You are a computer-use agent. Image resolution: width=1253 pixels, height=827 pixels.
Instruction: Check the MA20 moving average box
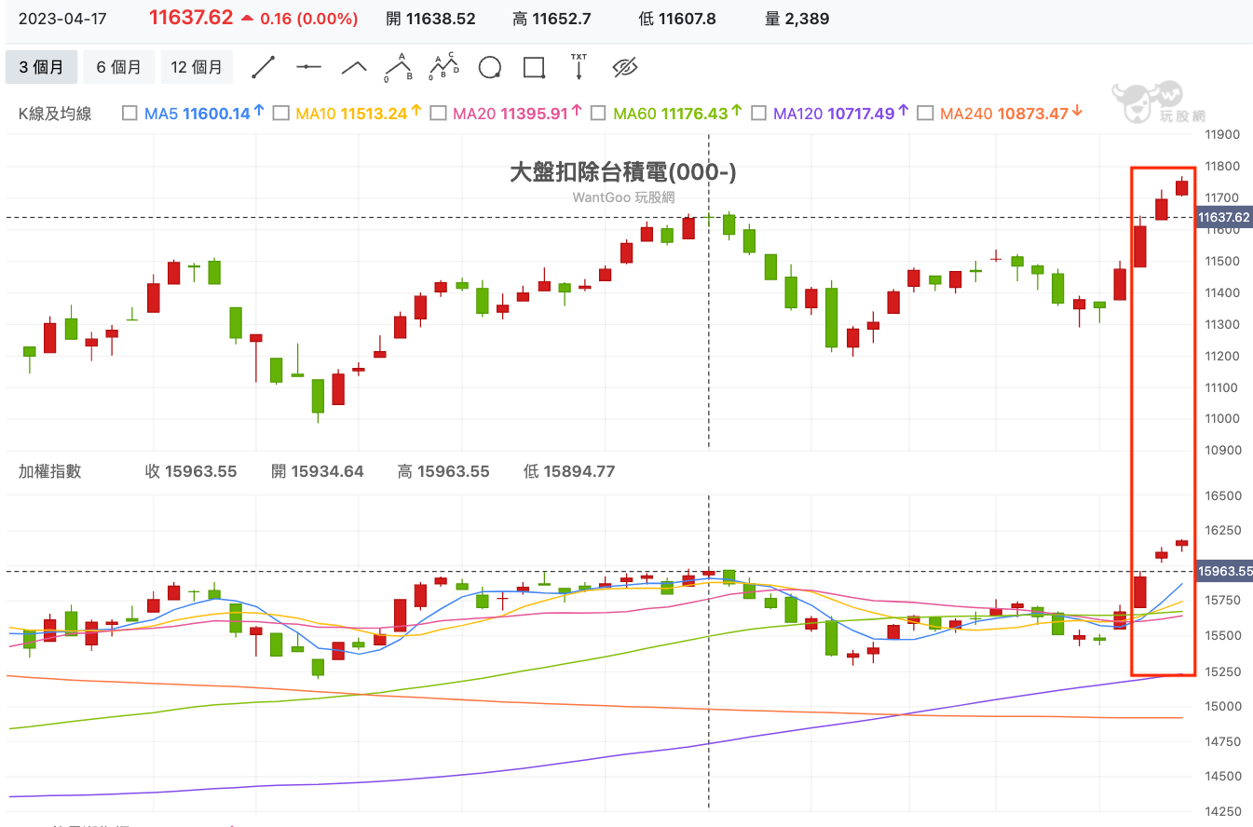click(x=438, y=114)
